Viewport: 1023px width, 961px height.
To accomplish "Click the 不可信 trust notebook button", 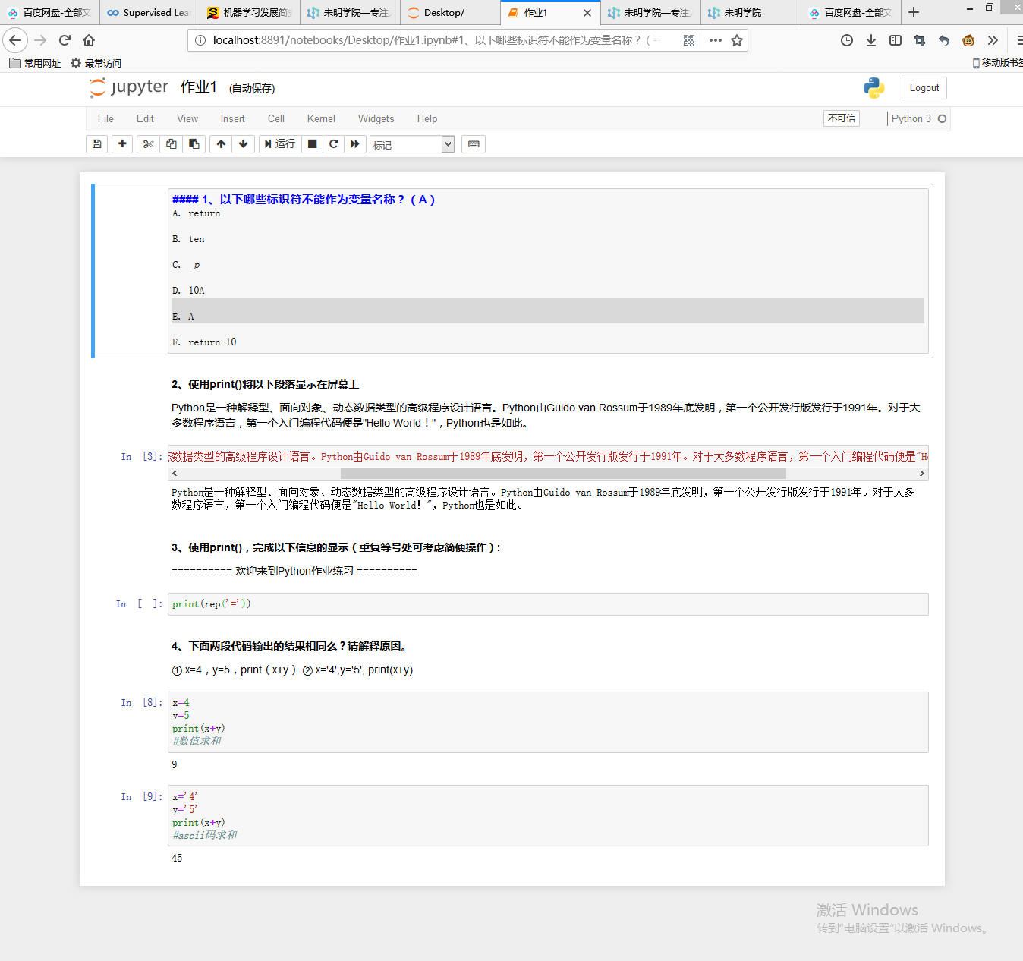I will pos(842,118).
